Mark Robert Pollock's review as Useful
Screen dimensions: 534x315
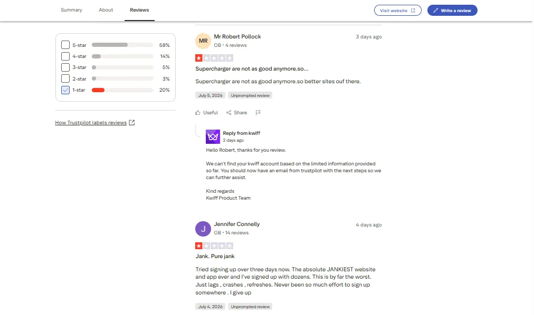(x=206, y=113)
